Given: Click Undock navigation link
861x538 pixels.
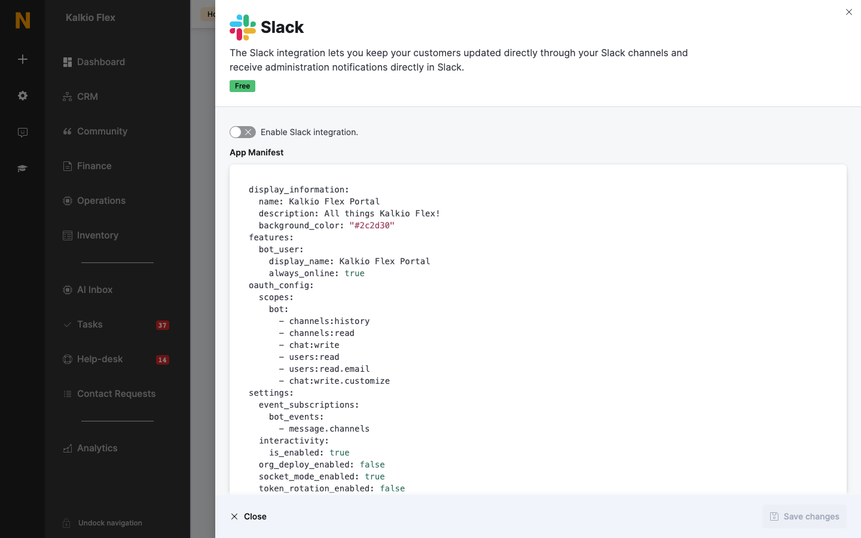Looking at the screenshot, I should point(110,523).
